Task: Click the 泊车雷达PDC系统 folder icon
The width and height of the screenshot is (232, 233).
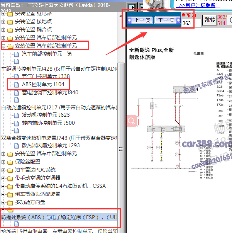Action: 10,170
